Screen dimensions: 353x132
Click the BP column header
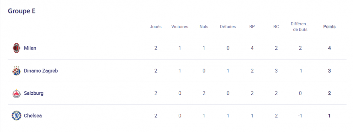252,27
